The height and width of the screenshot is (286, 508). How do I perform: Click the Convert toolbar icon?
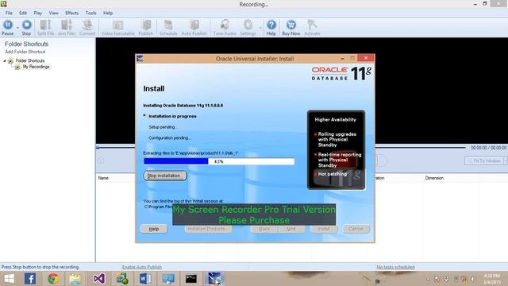click(87, 28)
